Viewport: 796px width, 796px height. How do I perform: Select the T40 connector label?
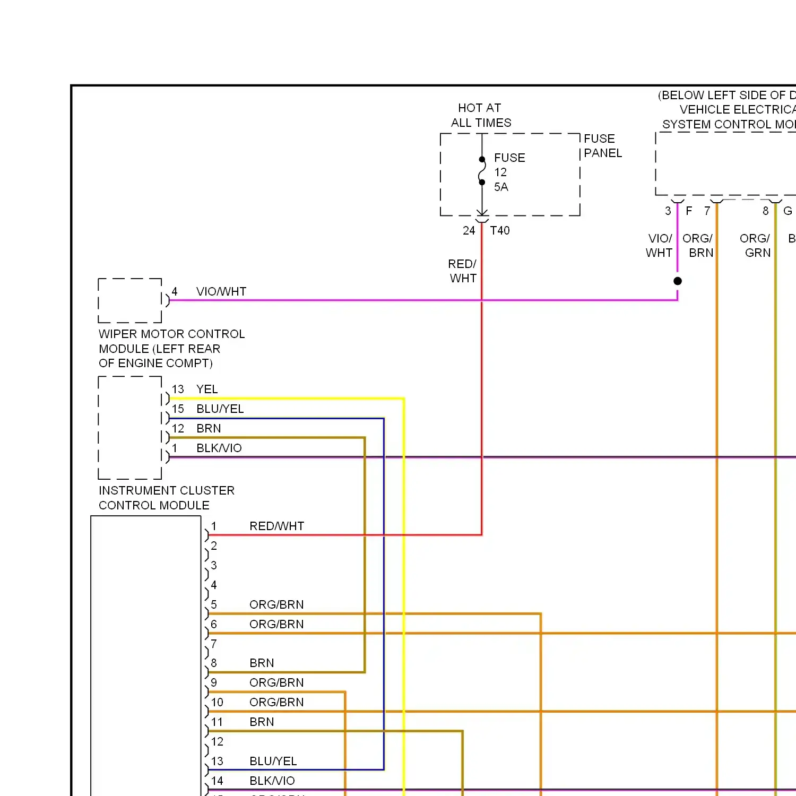(x=500, y=231)
